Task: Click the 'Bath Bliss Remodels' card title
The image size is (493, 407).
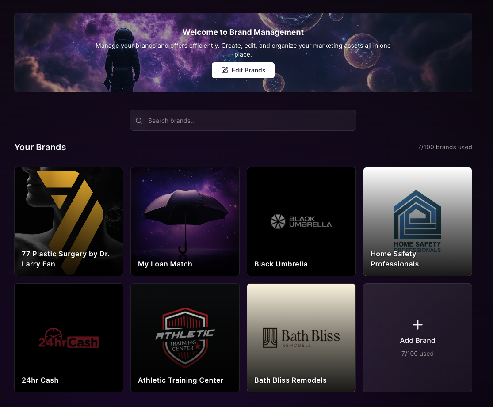Action: (290, 380)
